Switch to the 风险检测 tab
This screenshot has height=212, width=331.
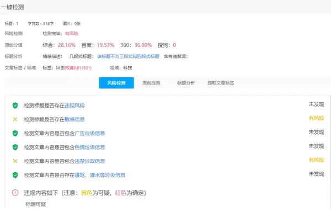tap(116, 83)
